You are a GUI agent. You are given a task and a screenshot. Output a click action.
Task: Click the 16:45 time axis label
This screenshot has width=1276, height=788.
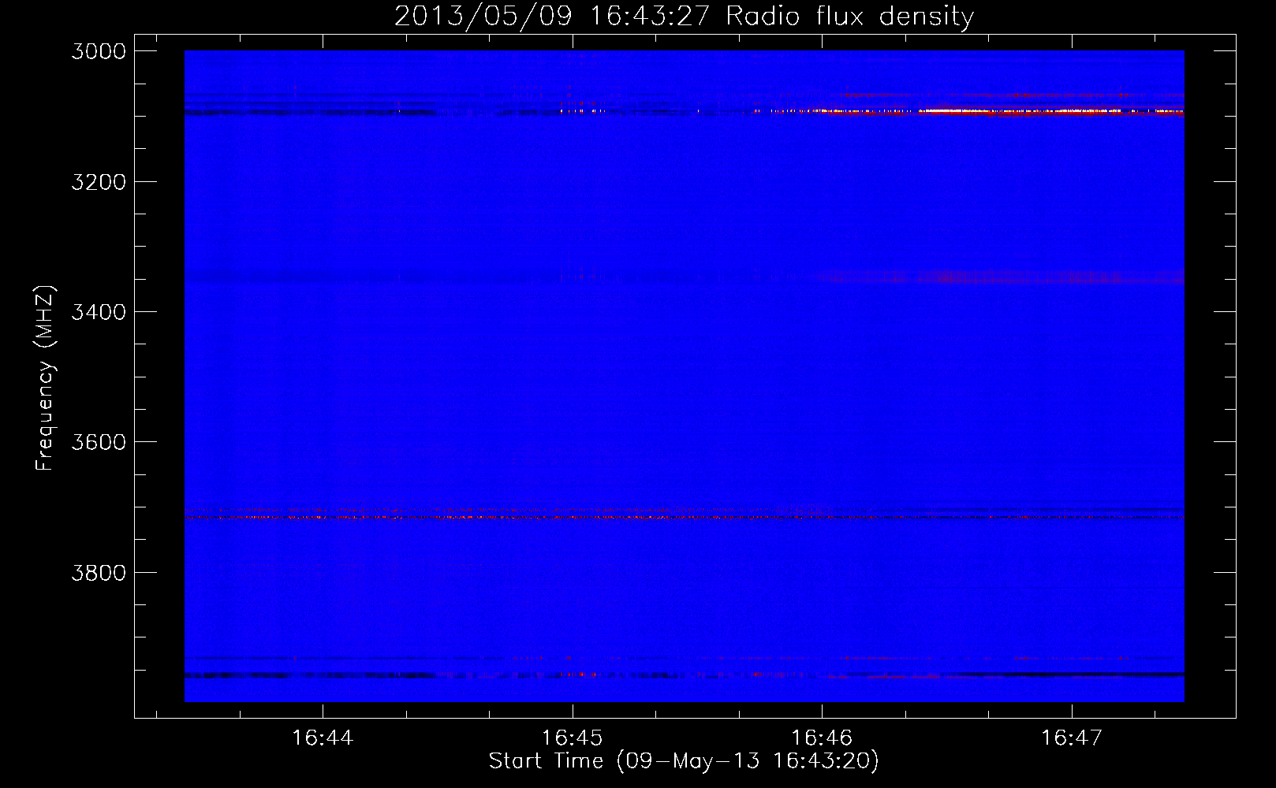[573, 738]
